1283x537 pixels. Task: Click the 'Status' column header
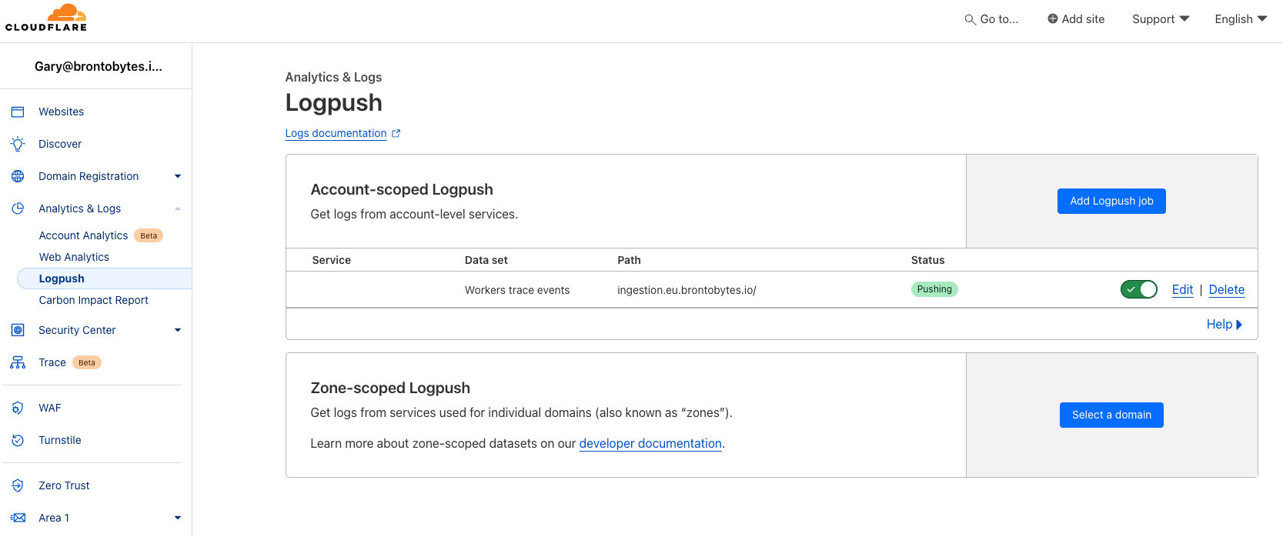(x=927, y=260)
